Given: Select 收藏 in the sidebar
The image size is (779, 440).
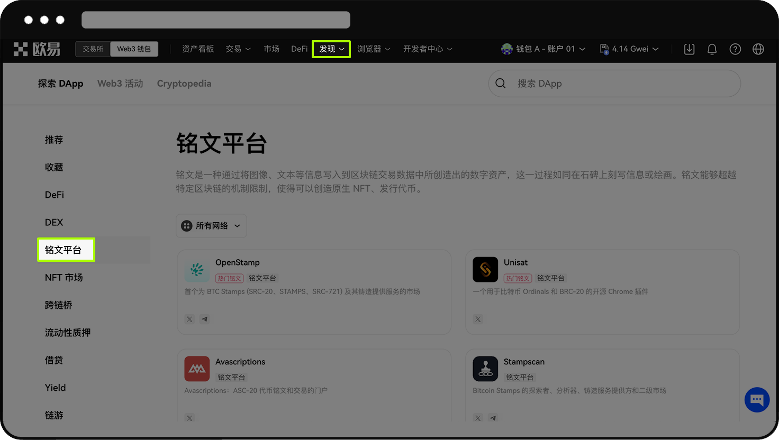Looking at the screenshot, I should point(54,167).
